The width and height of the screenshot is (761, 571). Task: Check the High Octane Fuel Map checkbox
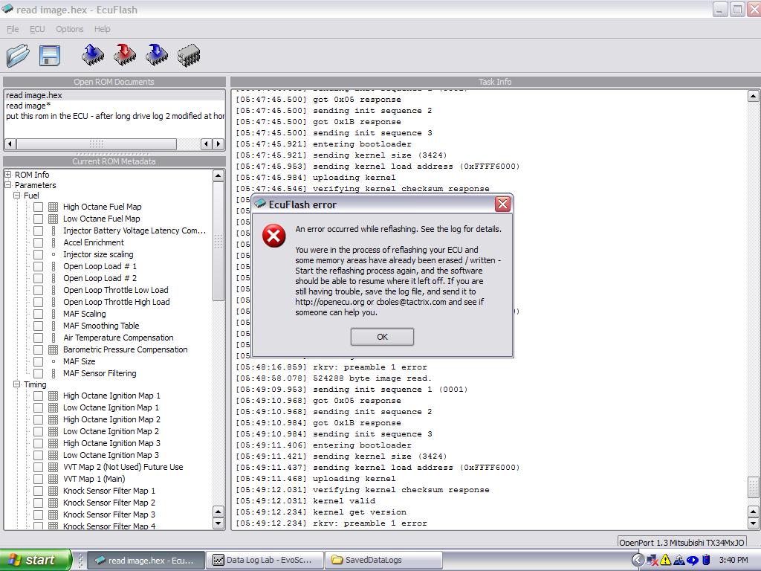point(39,207)
